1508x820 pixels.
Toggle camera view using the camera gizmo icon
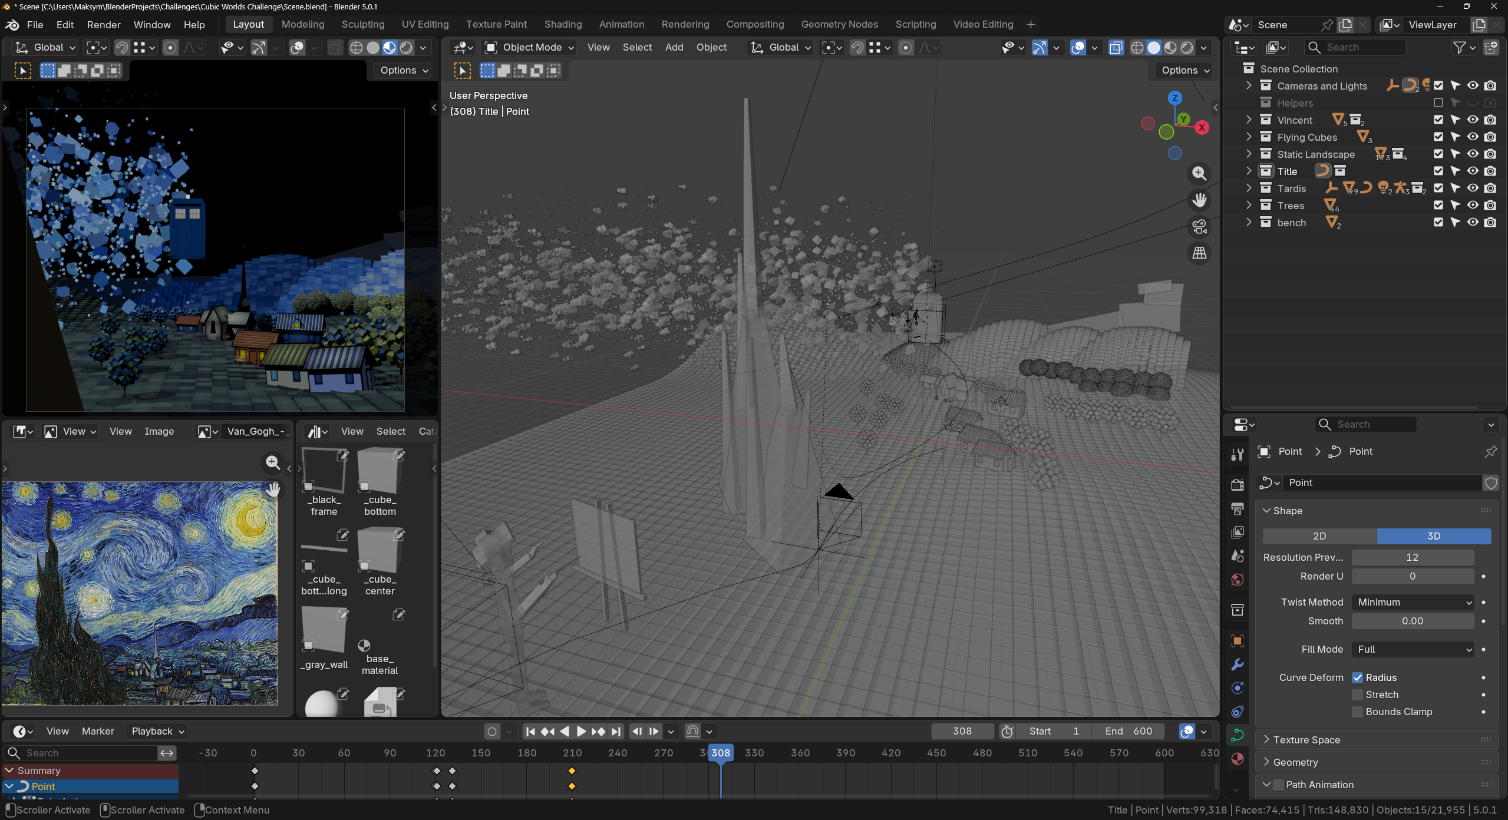pos(1199,227)
